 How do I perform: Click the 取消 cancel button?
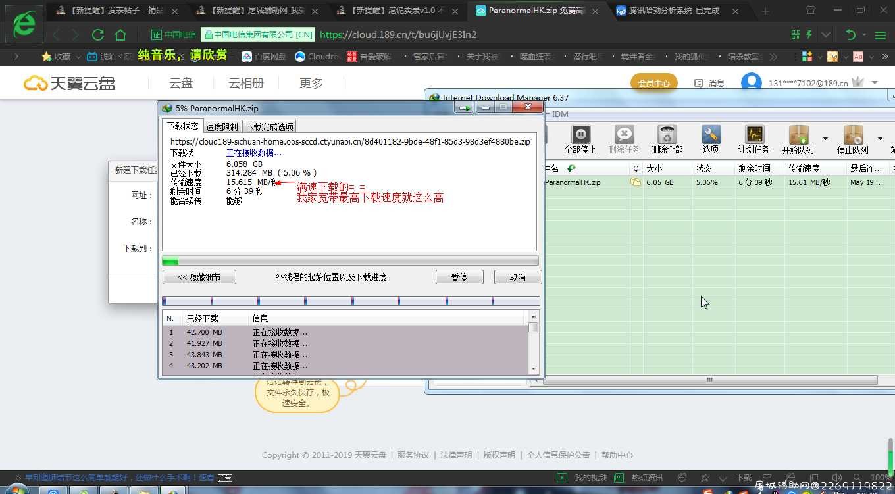(518, 277)
